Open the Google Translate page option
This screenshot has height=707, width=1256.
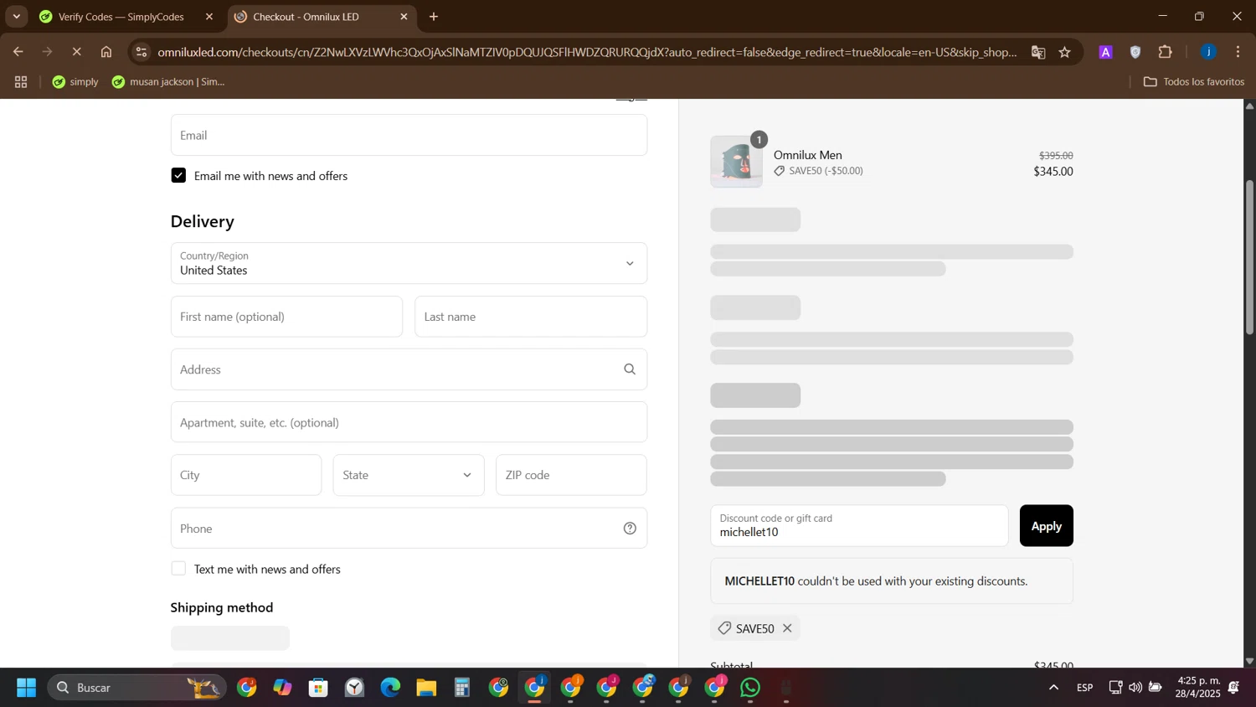pos(1038,52)
